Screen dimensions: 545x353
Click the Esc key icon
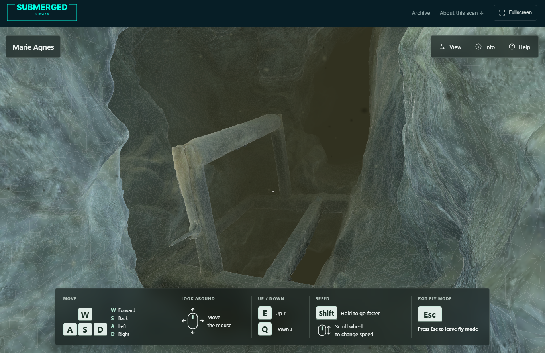pos(430,314)
